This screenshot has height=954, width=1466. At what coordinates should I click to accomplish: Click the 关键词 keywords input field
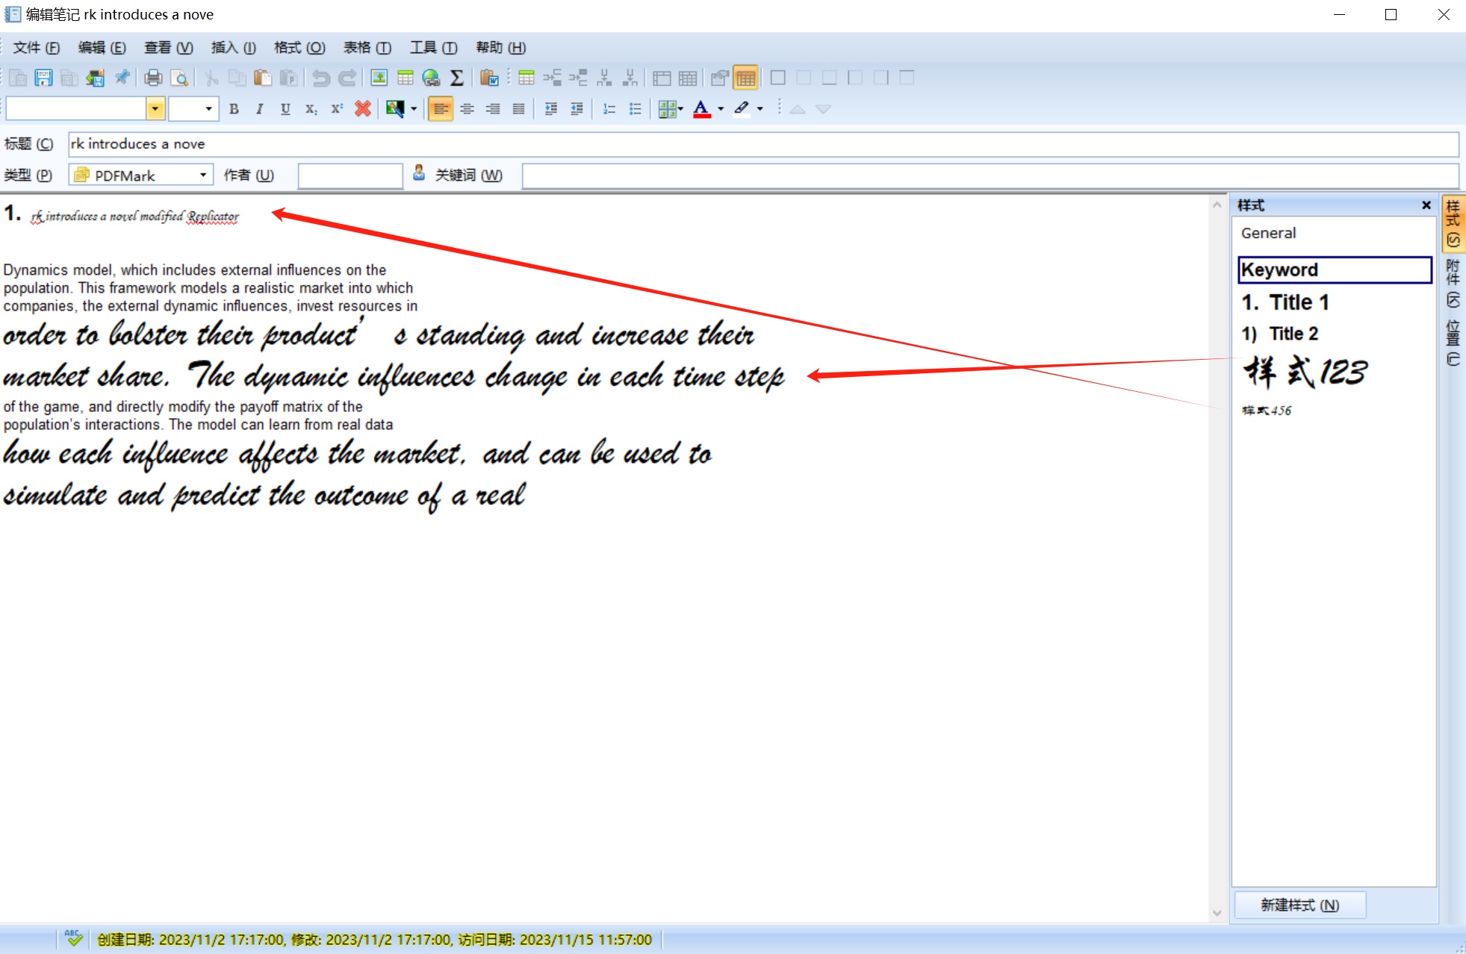(x=990, y=175)
